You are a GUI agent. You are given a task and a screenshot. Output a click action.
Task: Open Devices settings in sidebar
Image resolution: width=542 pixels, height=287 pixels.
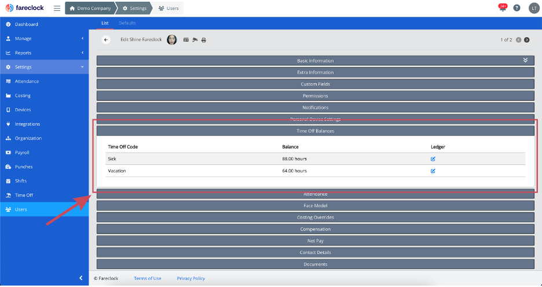pyautogui.click(x=44, y=109)
